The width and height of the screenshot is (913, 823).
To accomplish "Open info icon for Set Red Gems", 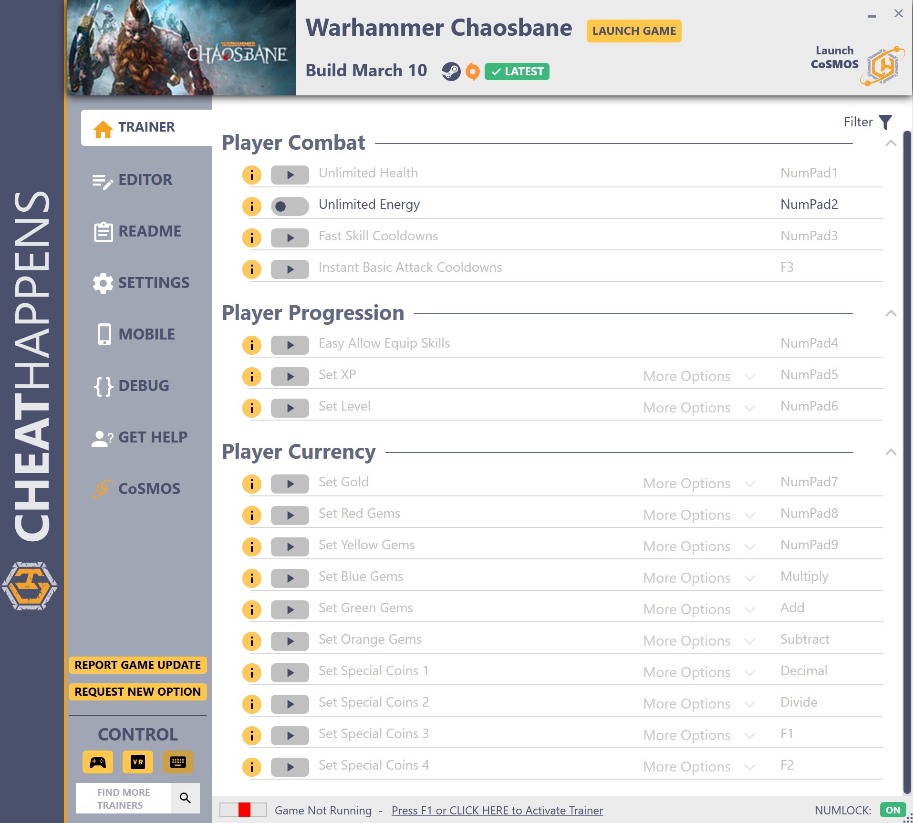I will (x=252, y=515).
